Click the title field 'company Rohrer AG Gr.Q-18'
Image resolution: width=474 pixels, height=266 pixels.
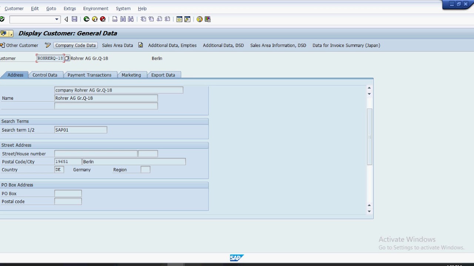[x=118, y=90]
